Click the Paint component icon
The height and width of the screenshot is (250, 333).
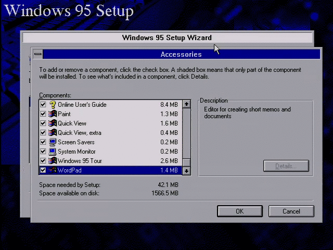point(53,114)
